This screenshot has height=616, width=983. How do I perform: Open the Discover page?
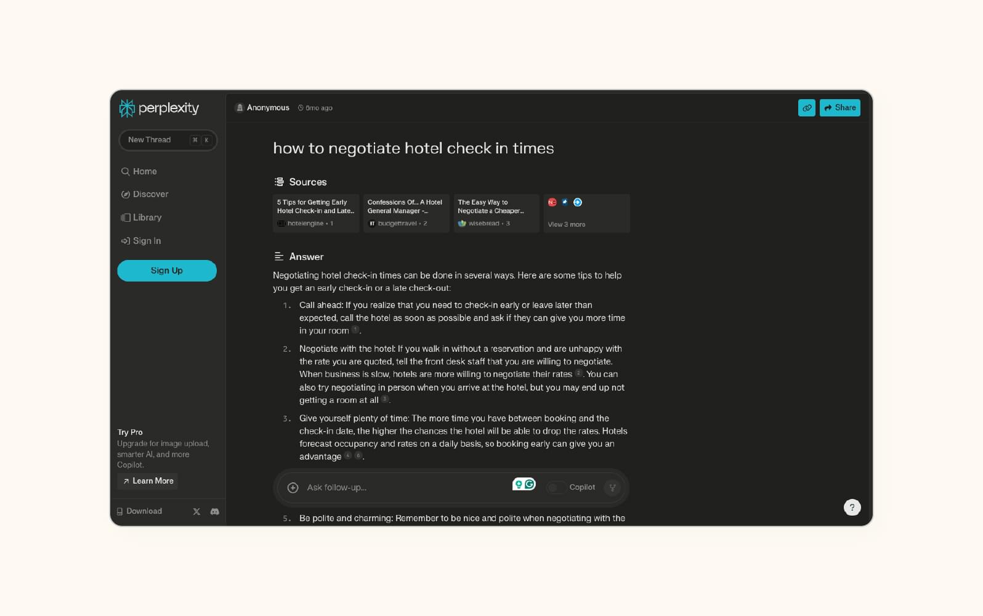pyautogui.click(x=145, y=194)
